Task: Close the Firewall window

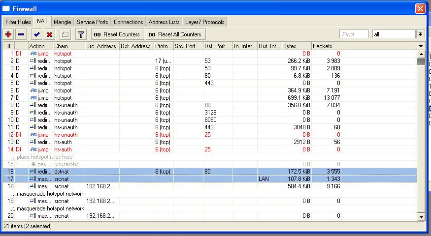Action: [x=420, y=8]
